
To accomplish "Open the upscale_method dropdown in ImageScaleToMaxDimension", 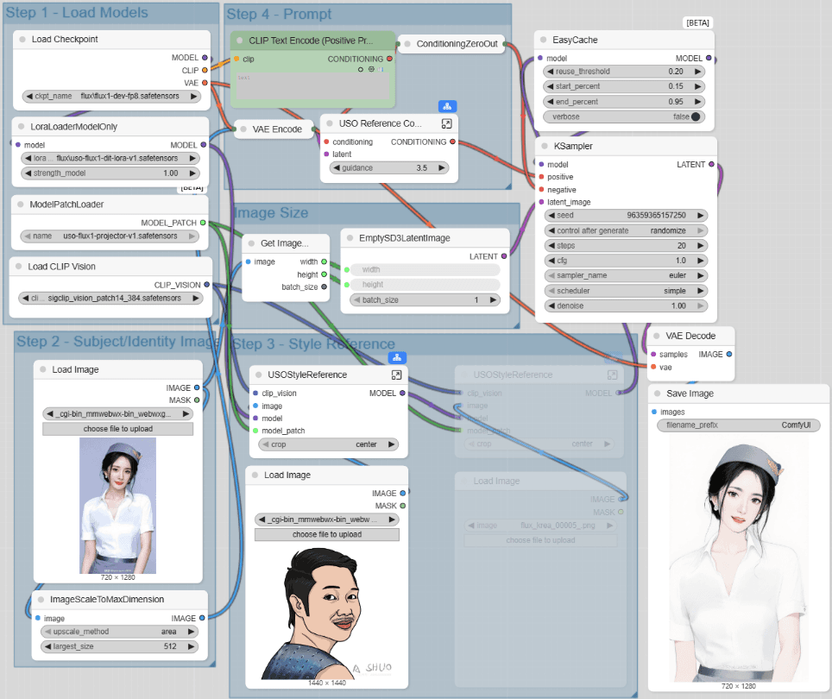I will pos(119,632).
